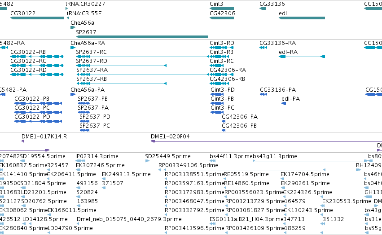Click the RP003349106.5prime EST

(x=242, y=170)
